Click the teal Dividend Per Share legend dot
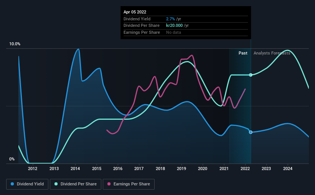Image resolution: width=315 pixels, height=195 pixels. tap(56, 184)
